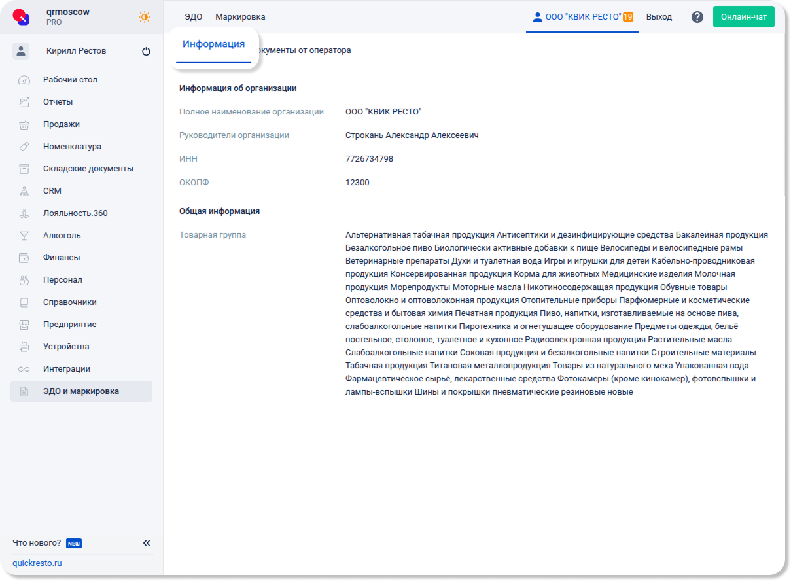Click the Устройства printer icon
The image size is (791, 581).
(x=24, y=347)
